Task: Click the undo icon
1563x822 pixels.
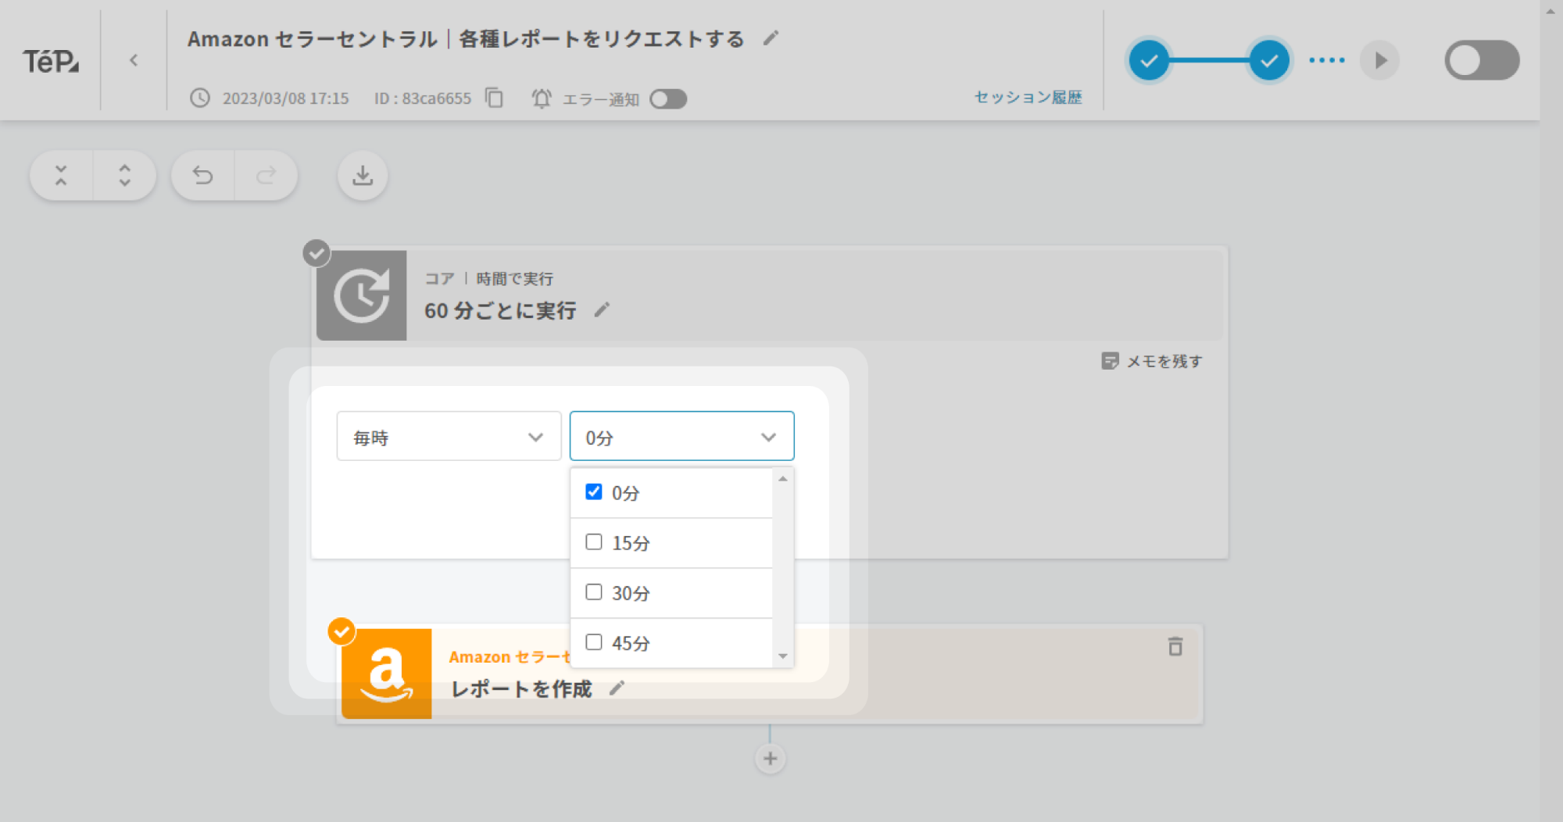Action: [203, 176]
